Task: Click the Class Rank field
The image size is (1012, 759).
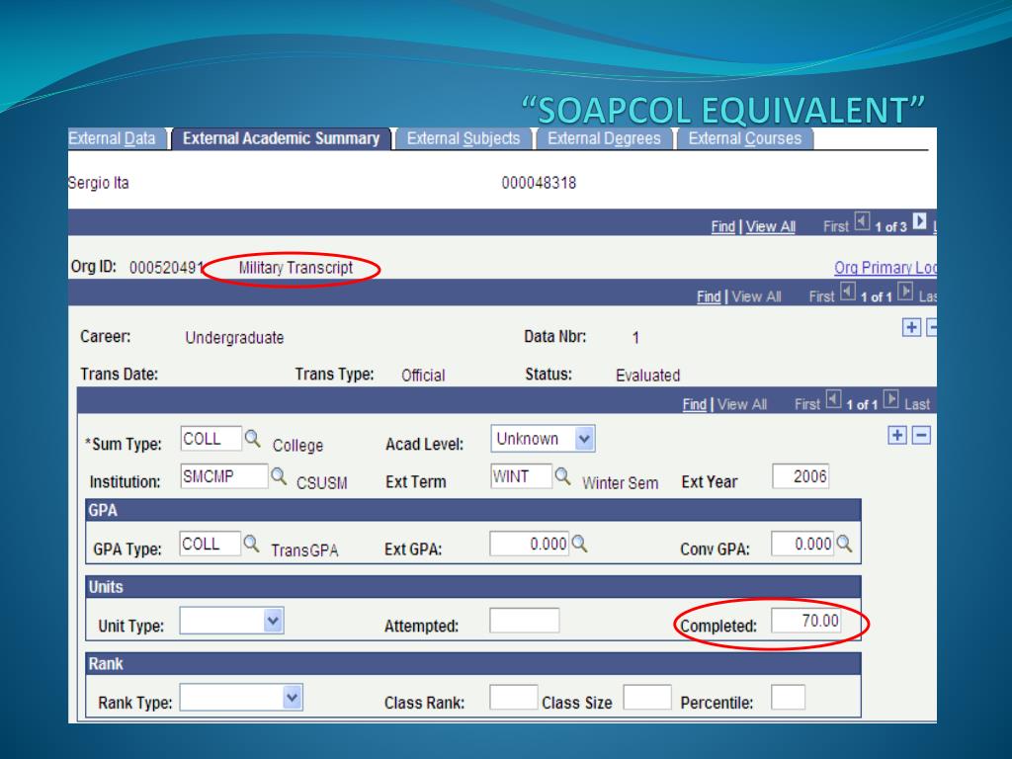Action: click(x=514, y=698)
